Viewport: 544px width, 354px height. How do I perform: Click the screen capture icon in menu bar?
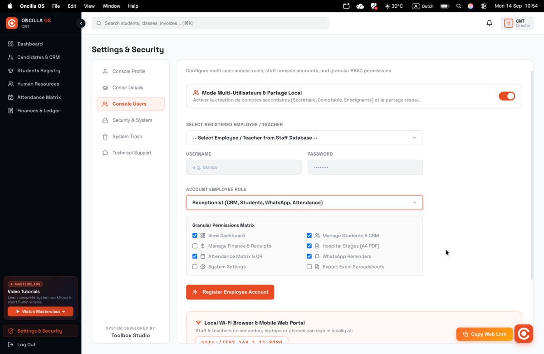(x=346, y=6)
